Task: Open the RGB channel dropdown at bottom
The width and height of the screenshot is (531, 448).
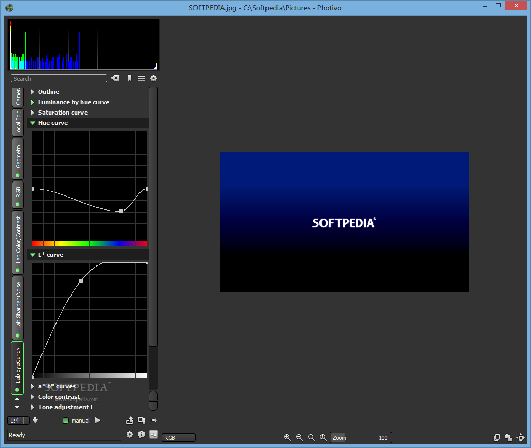Action: click(x=179, y=438)
